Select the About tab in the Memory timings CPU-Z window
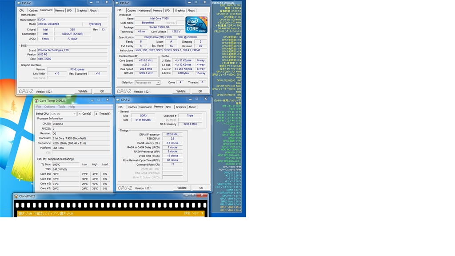The image size is (455, 256). [x=192, y=107]
